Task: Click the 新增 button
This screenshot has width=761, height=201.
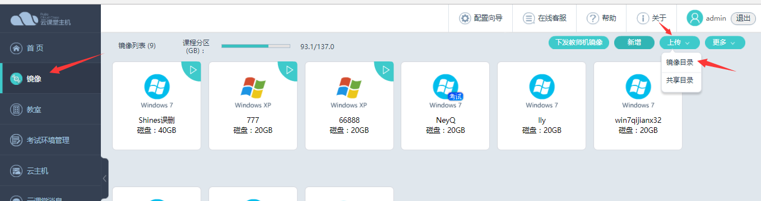Action: (x=634, y=42)
